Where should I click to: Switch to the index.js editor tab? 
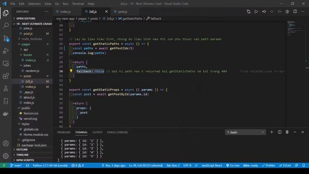pos(67,12)
